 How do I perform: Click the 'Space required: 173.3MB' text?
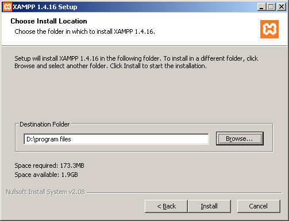(49, 165)
